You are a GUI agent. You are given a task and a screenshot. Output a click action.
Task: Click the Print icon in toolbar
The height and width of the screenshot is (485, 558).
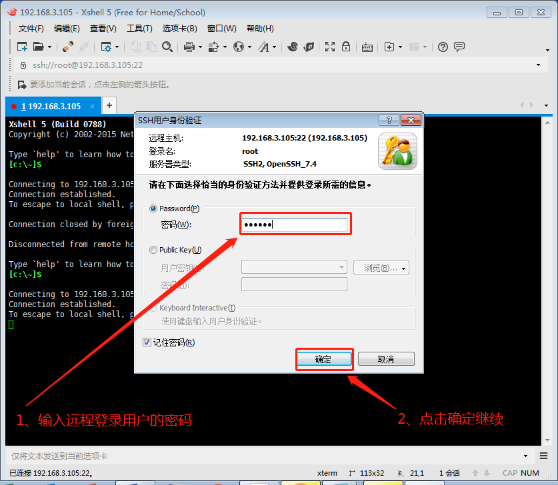coord(189,47)
